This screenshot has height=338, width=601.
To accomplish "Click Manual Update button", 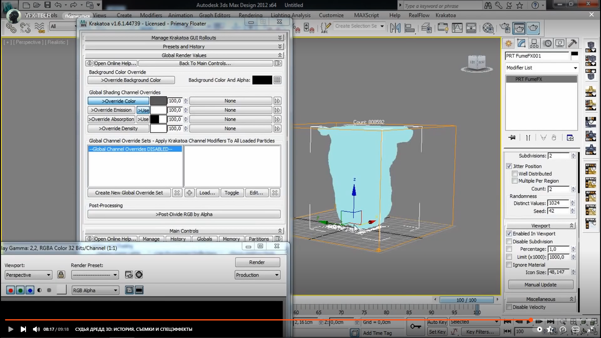I will 541,285.
